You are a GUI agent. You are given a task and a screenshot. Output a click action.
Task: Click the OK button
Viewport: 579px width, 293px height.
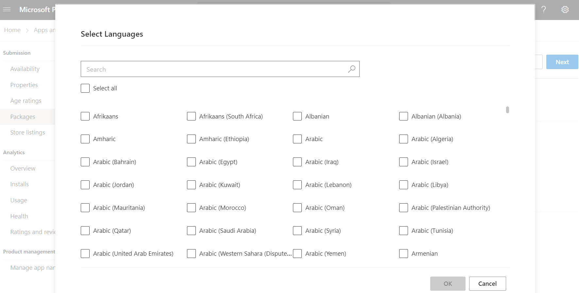pos(448,284)
